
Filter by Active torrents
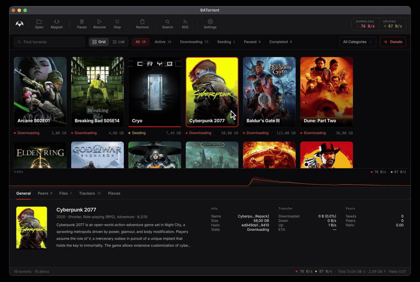(163, 42)
